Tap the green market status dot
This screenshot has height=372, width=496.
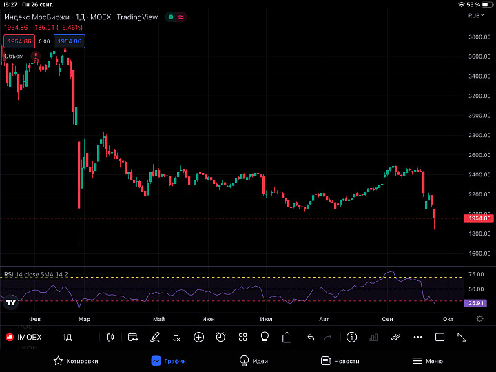coord(171,17)
